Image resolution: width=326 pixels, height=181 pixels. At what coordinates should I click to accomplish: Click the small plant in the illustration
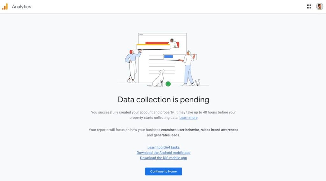[198, 83]
